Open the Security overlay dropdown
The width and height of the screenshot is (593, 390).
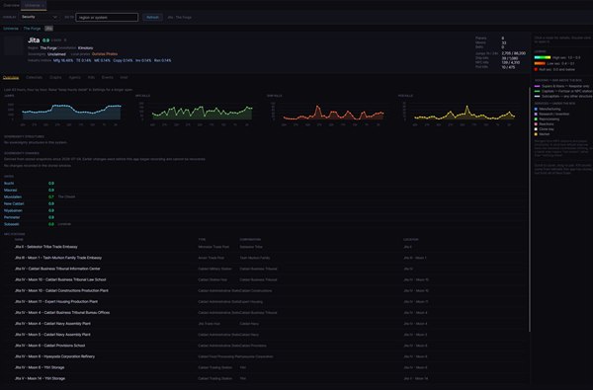tap(40, 17)
